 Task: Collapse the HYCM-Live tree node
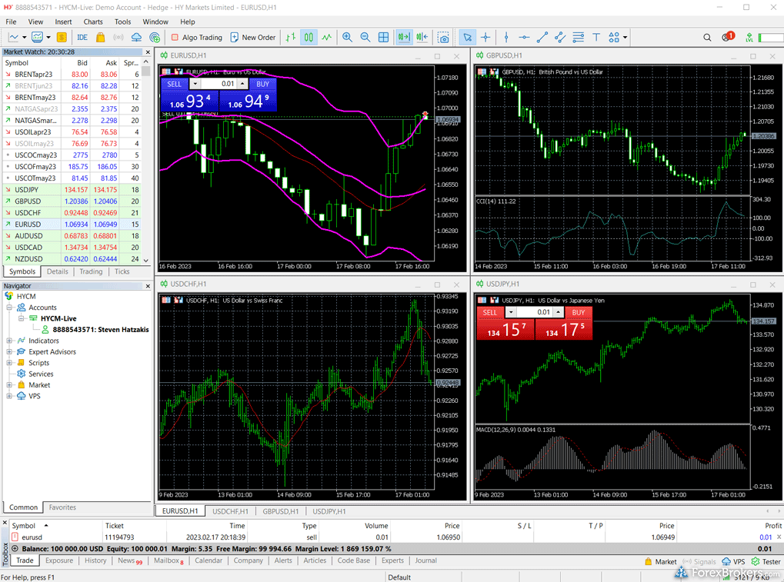coord(21,318)
